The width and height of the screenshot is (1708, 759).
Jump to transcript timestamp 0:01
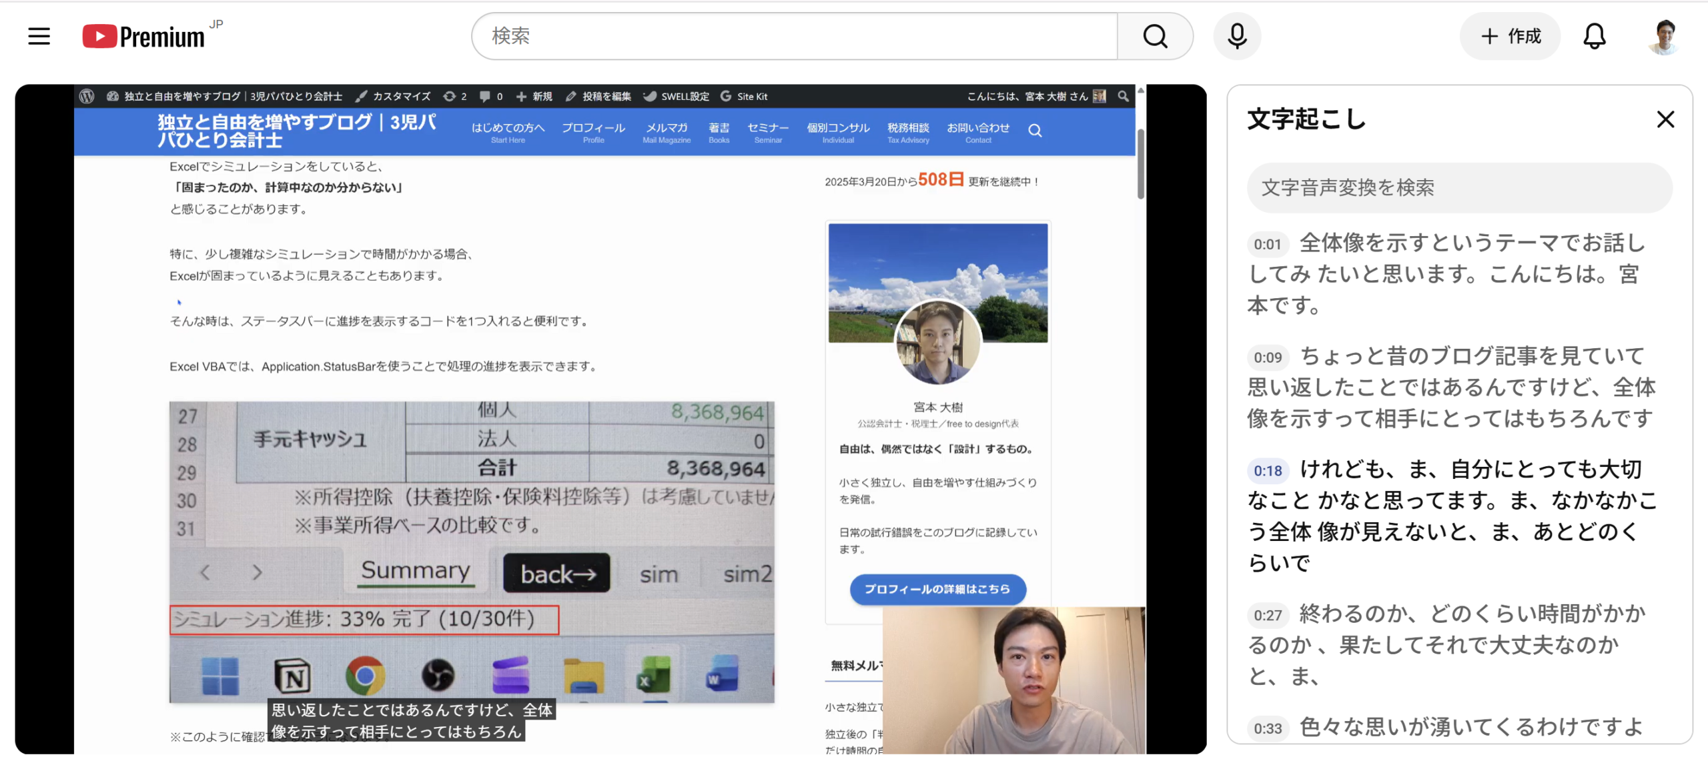(x=1267, y=244)
